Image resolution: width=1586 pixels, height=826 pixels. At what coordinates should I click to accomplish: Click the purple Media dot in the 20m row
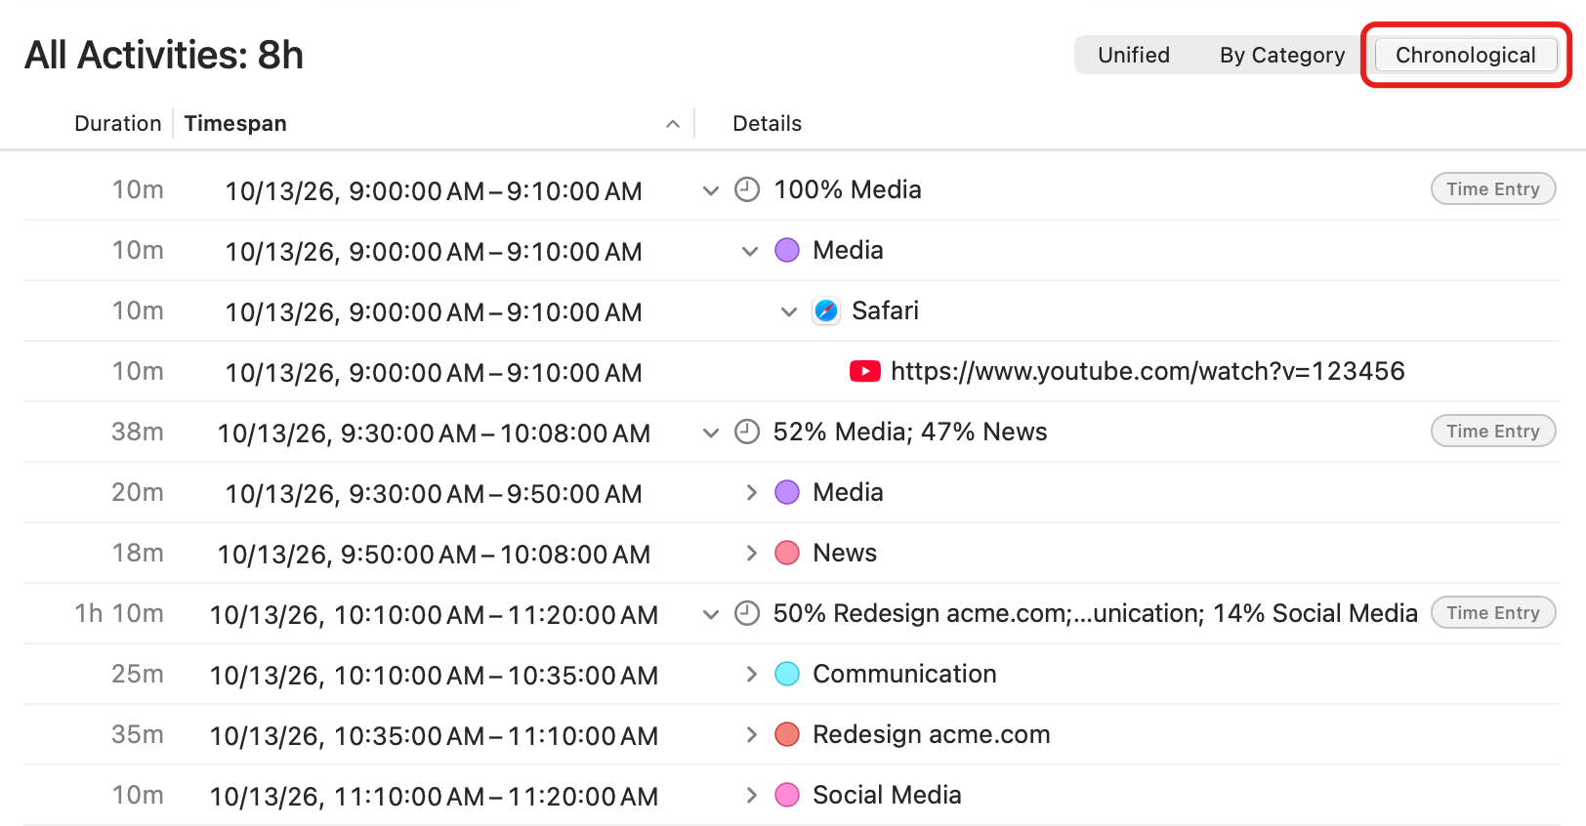click(x=787, y=492)
